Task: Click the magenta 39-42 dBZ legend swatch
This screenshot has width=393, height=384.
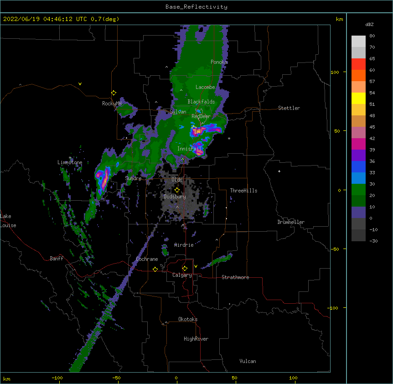Action: pyautogui.click(x=358, y=144)
